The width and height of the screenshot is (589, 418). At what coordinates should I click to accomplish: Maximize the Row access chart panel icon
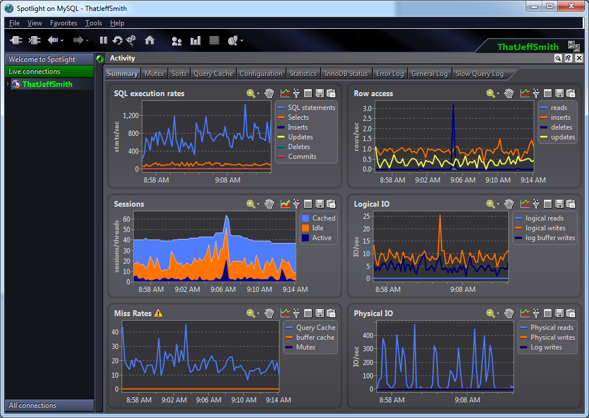(548, 93)
